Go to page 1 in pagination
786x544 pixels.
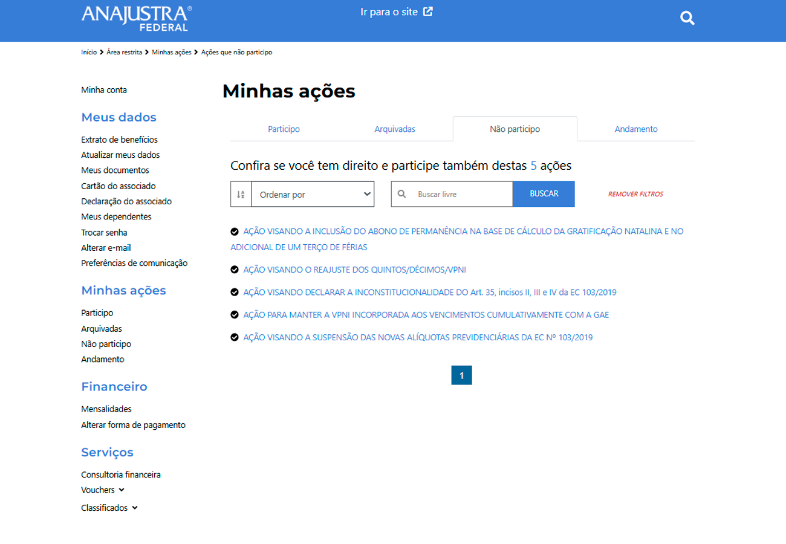point(461,375)
